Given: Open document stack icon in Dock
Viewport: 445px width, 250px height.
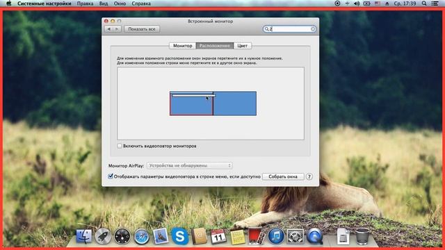Looking at the screenshot, I should 343,236.
